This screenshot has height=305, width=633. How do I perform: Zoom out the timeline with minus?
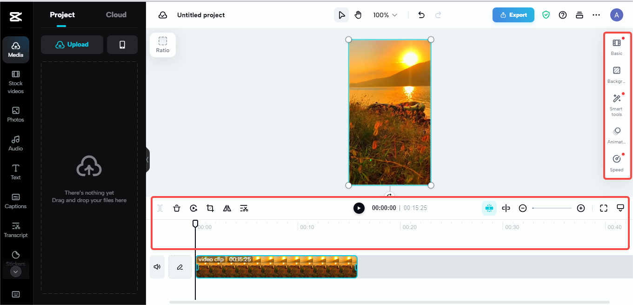pyautogui.click(x=523, y=208)
